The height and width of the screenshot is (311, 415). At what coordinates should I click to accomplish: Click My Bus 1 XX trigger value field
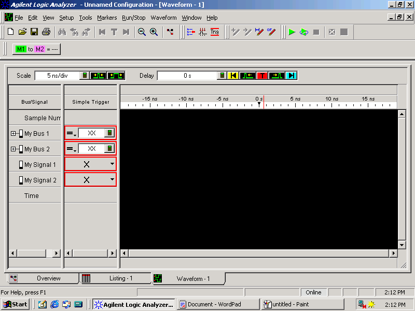92,133
